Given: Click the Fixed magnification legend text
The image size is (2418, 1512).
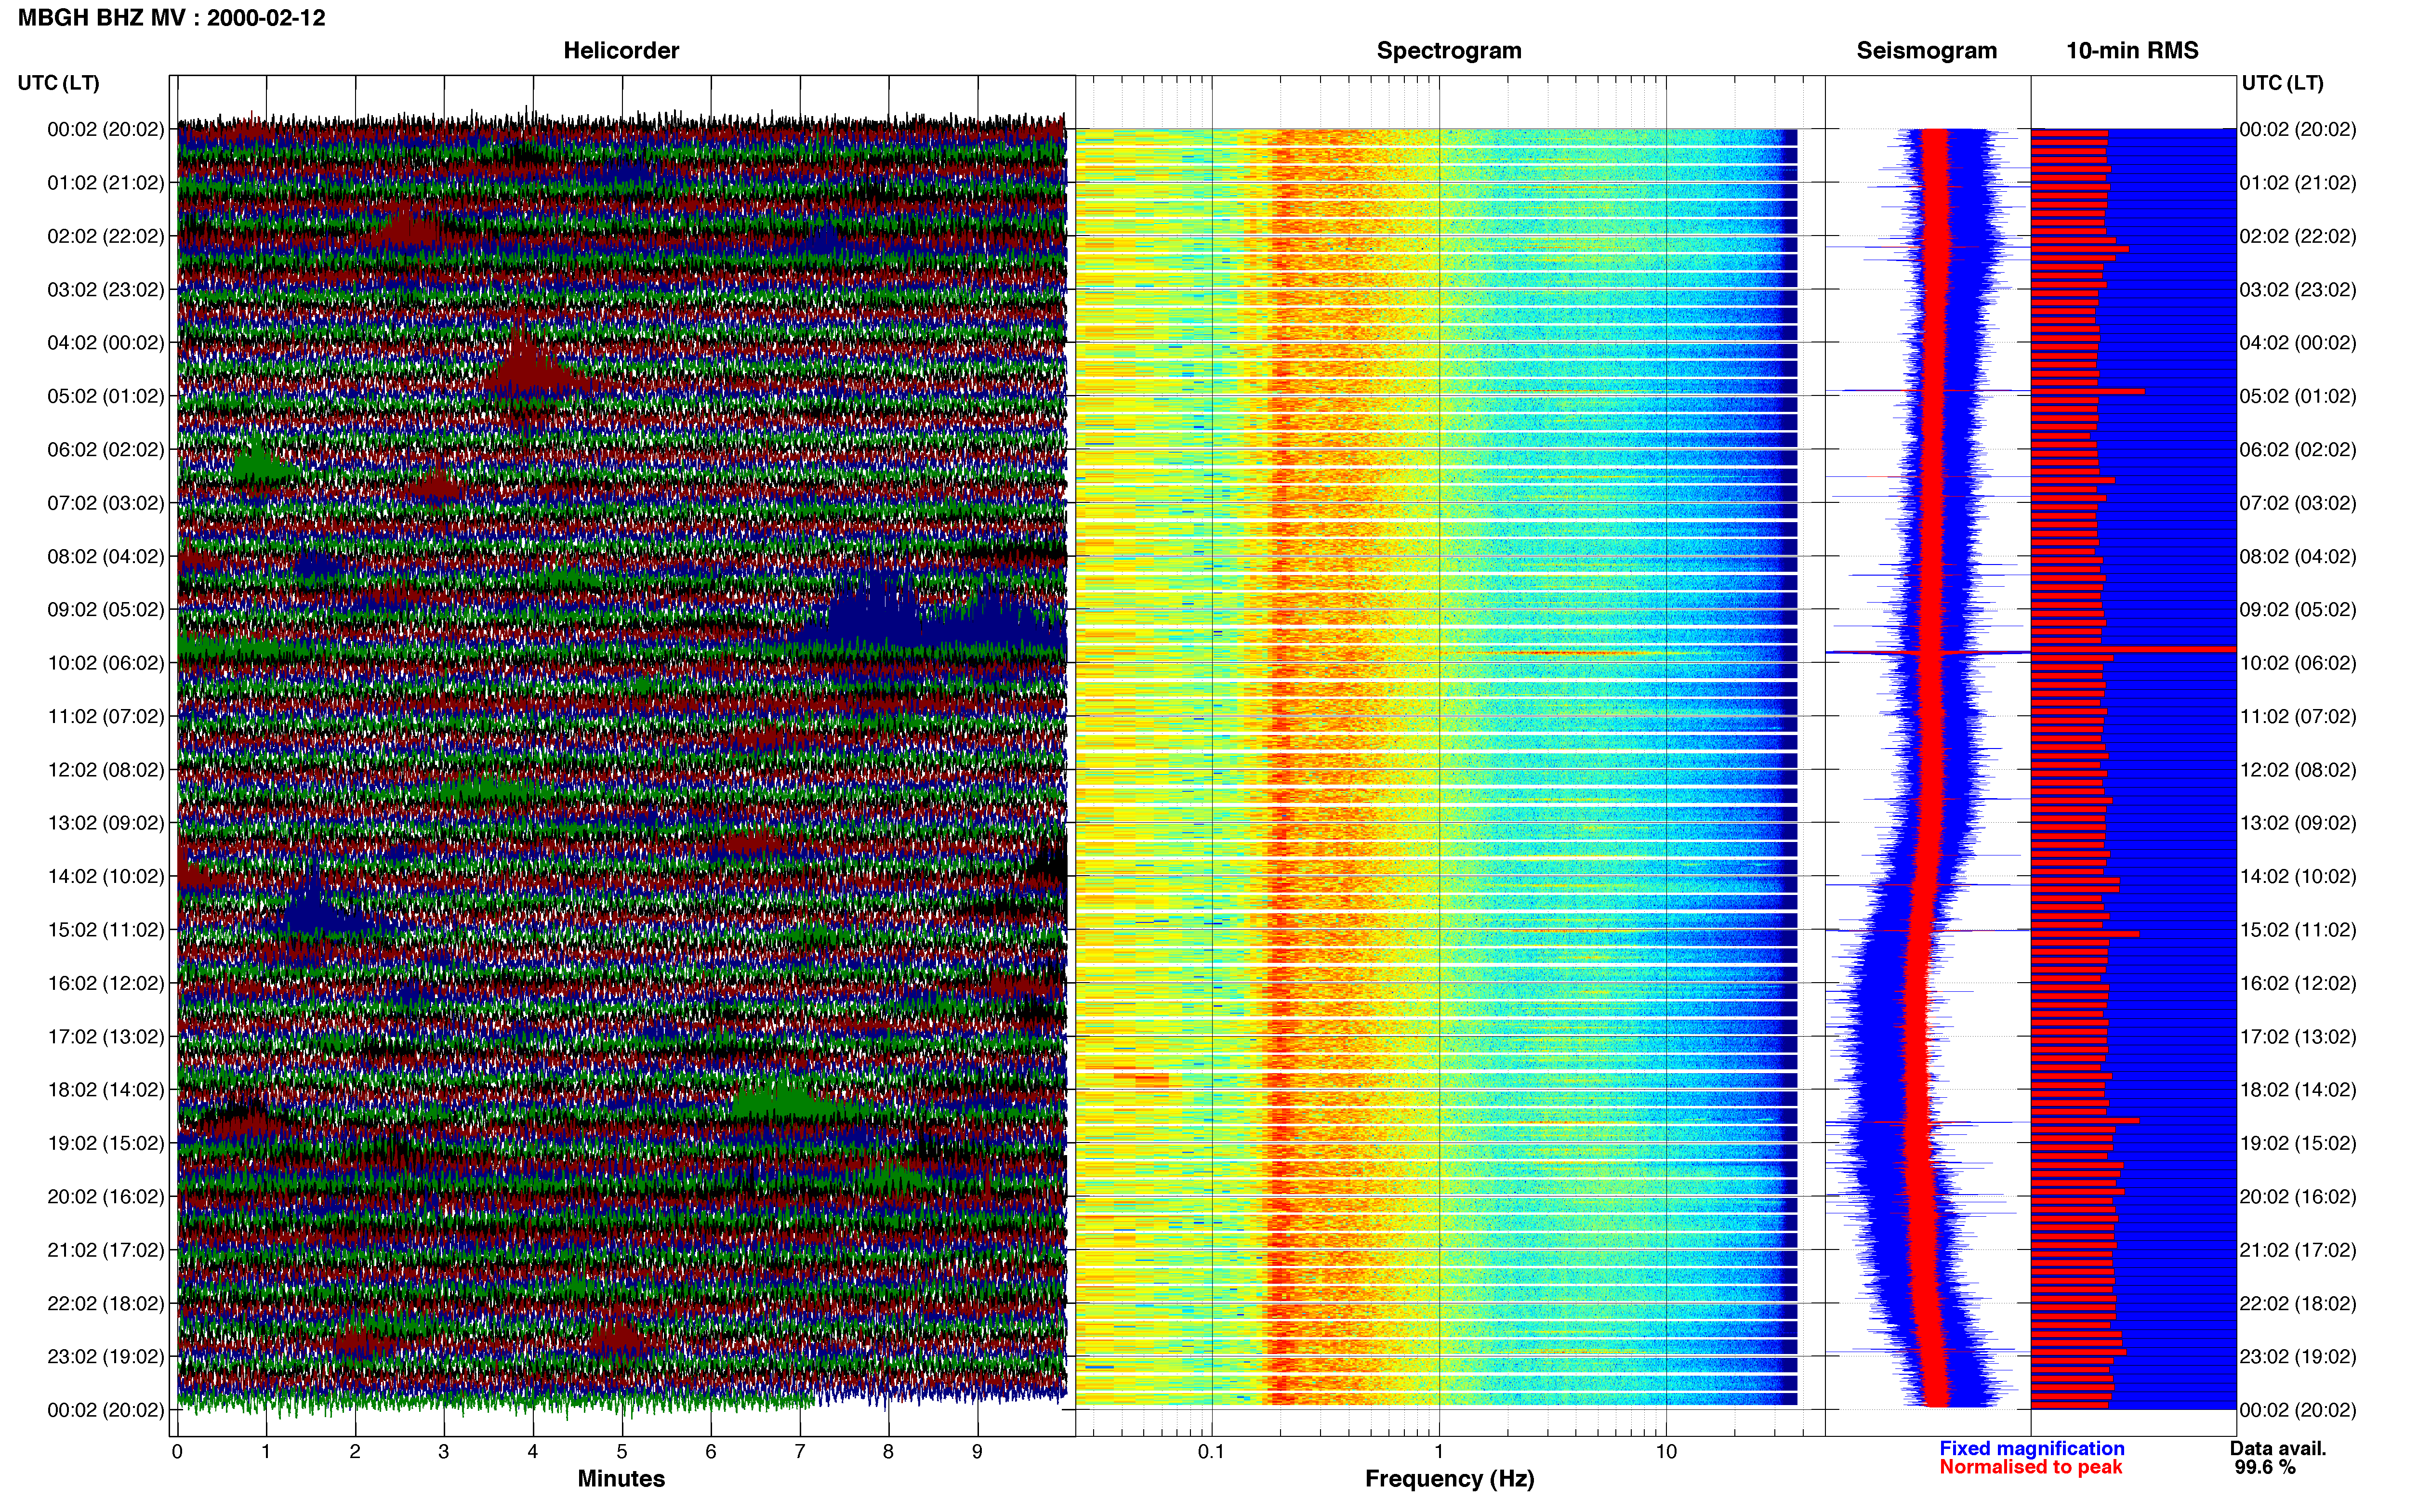Looking at the screenshot, I should point(2031,1448).
